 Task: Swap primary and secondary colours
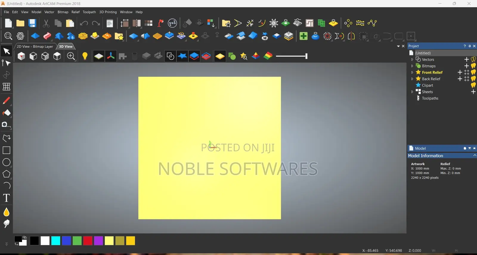point(16,244)
